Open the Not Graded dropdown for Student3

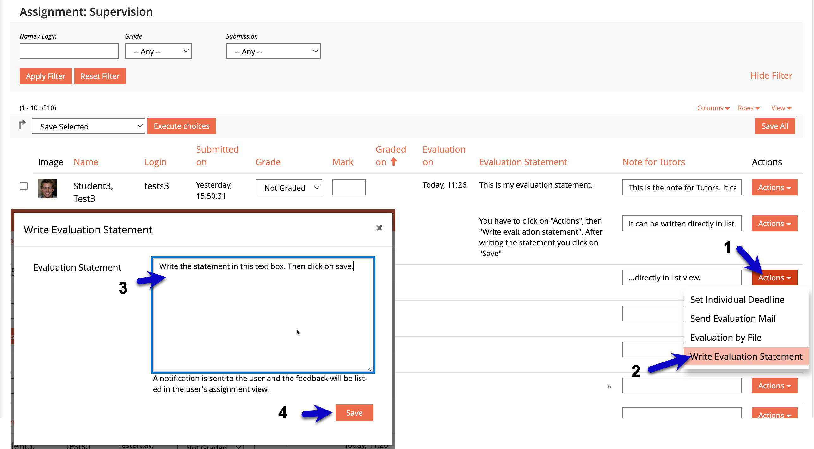[288, 188]
